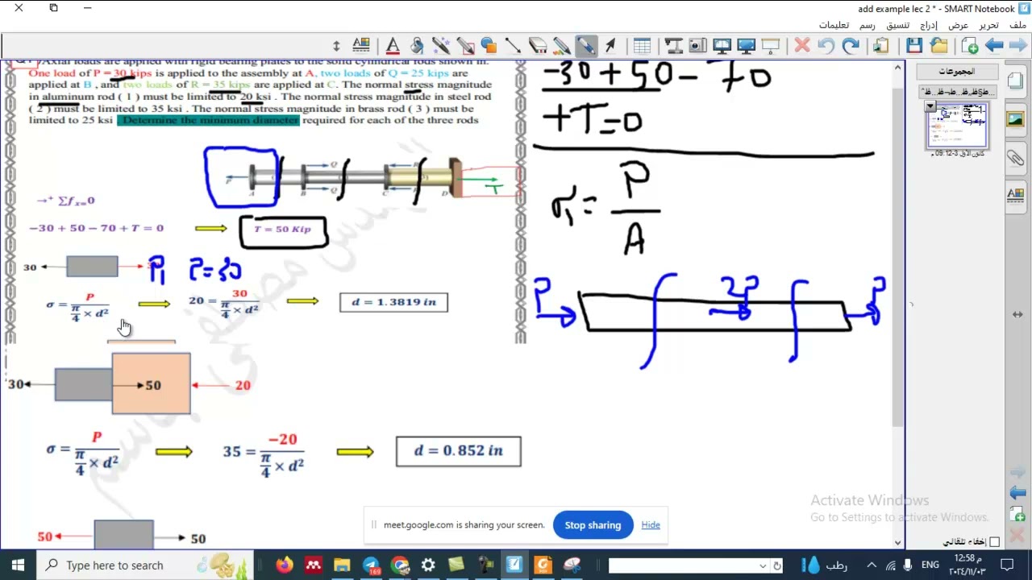Save the notebook file with floppy icon
1032x580 pixels.
point(914,46)
